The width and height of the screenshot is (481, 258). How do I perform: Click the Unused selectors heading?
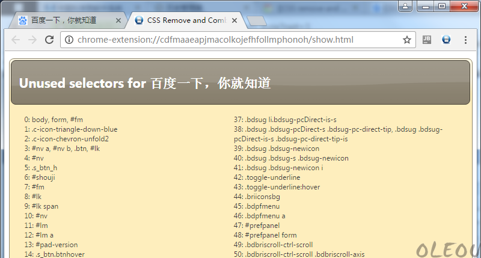click(x=145, y=83)
